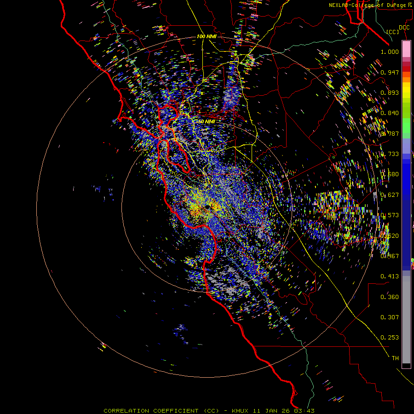
Task: Click the 1.000 scale value
Action: [x=390, y=52]
